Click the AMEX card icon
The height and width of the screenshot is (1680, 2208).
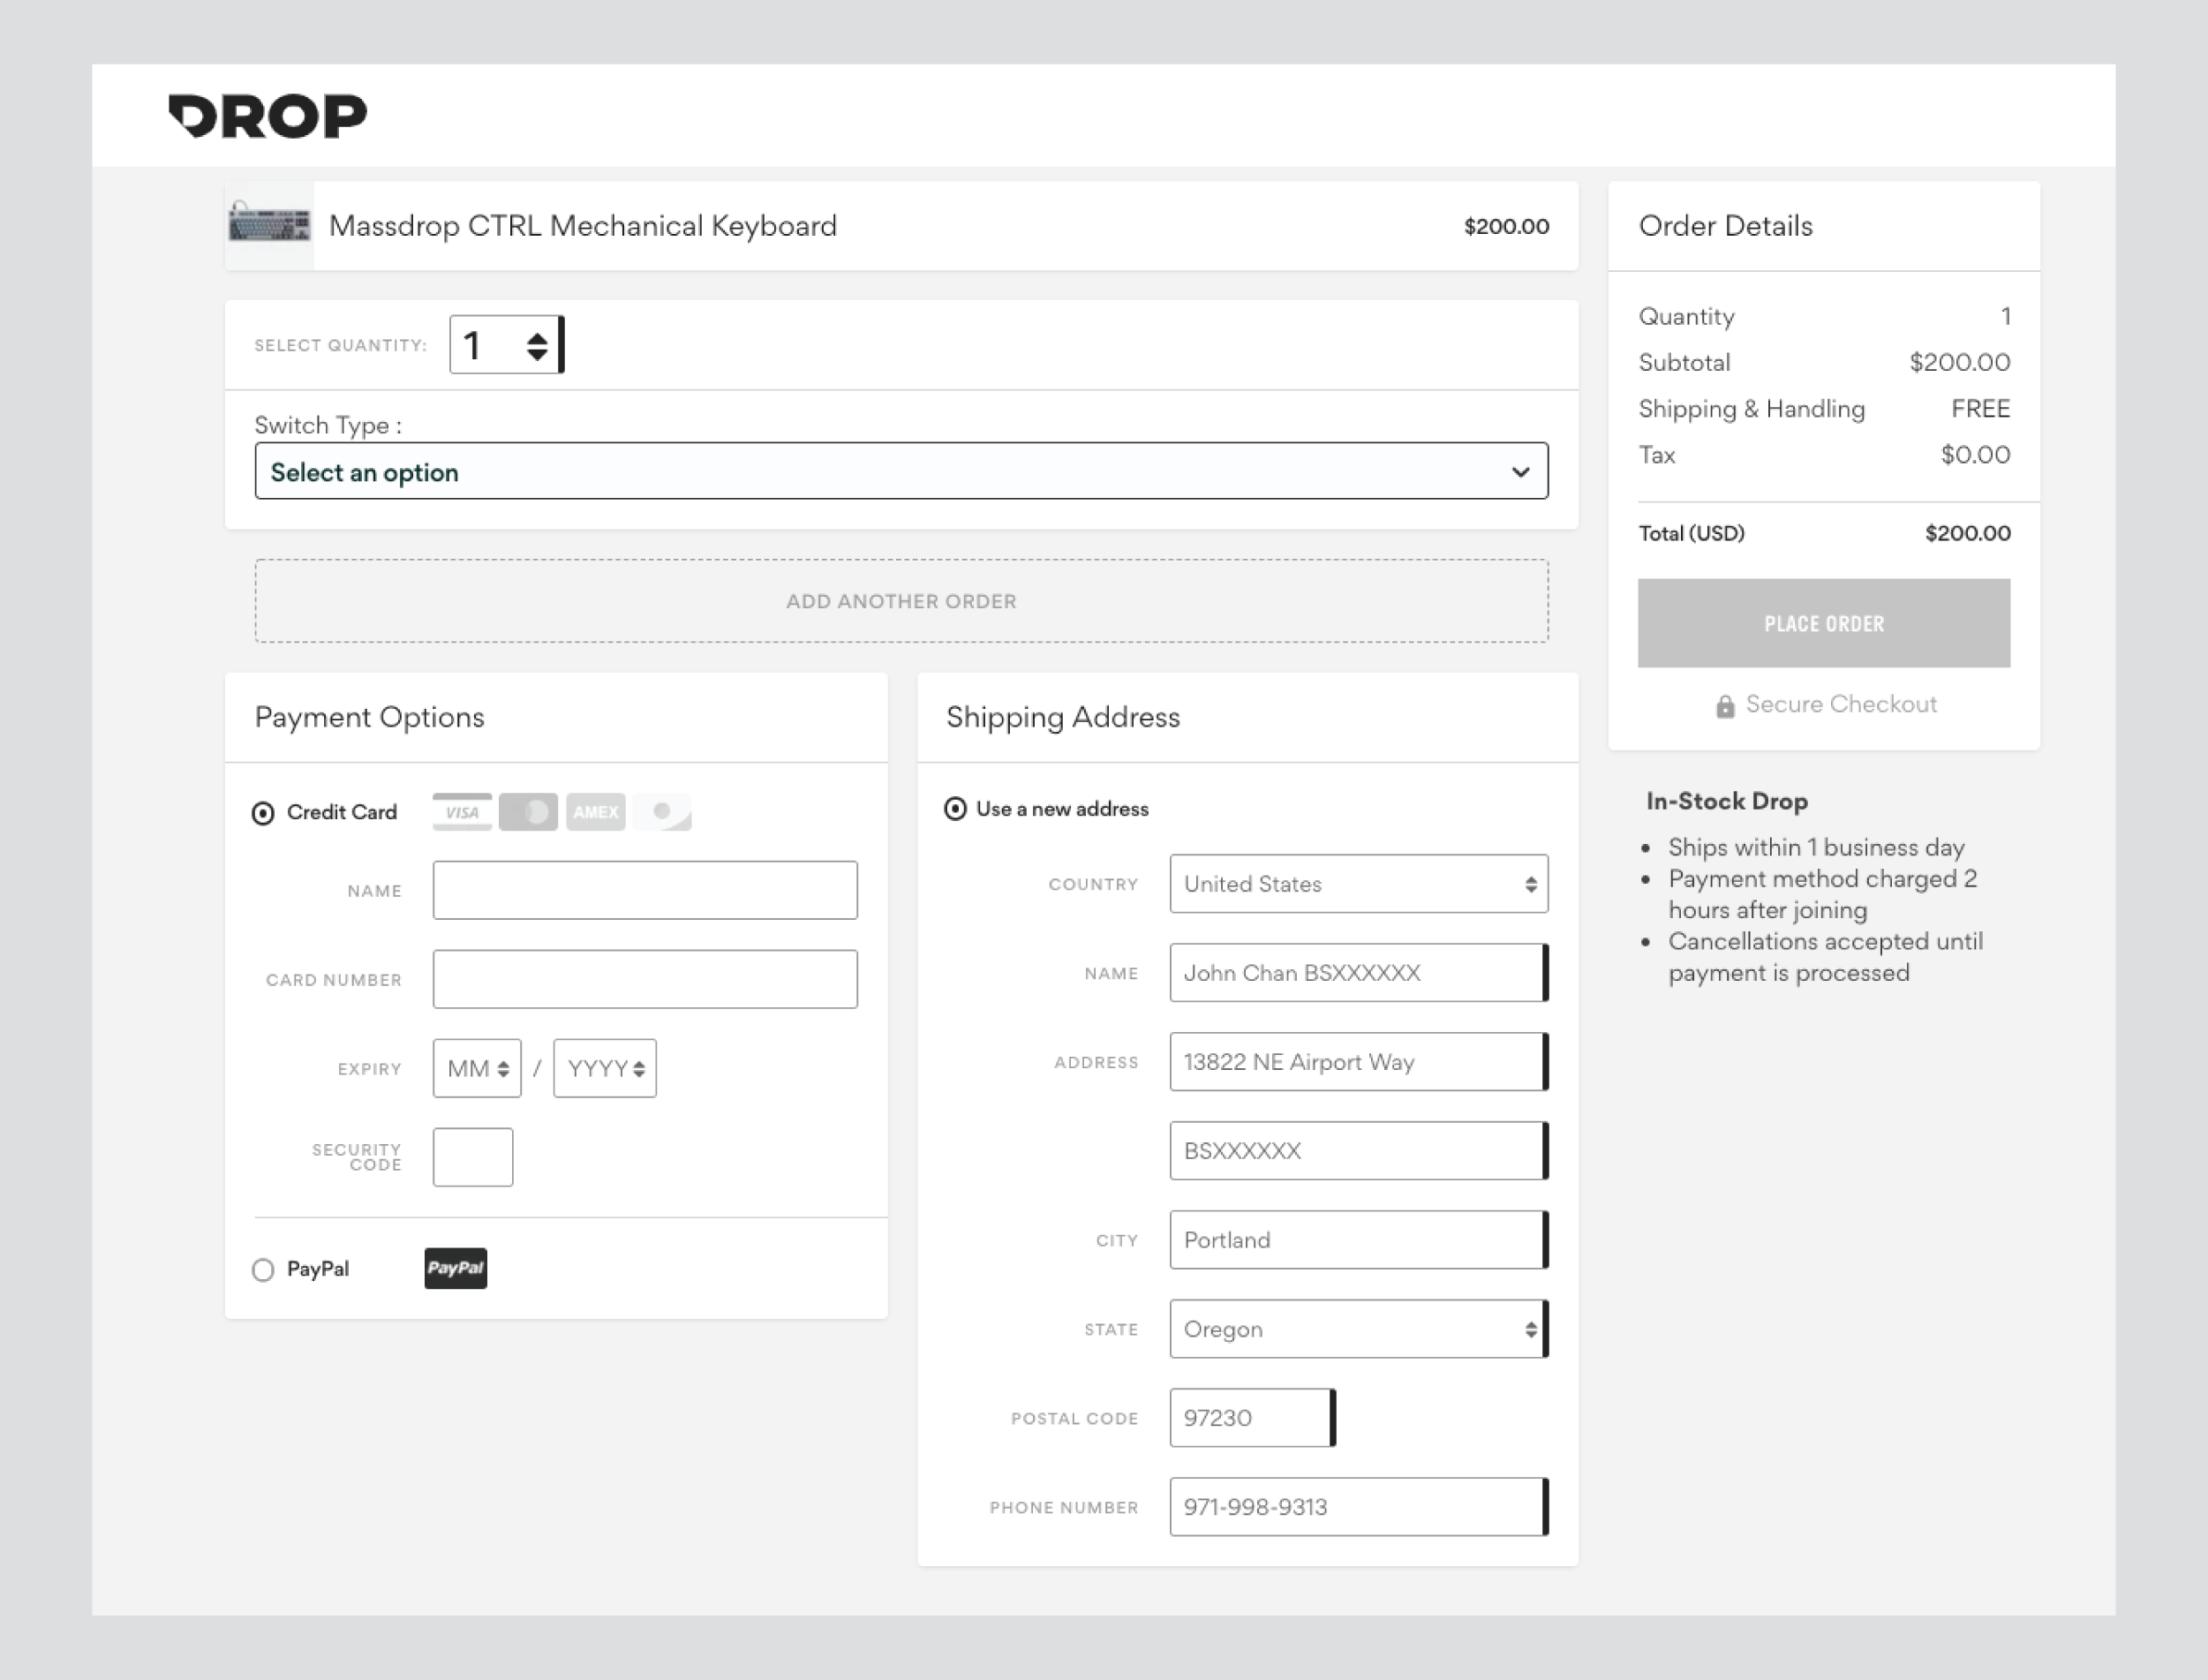(x=595, y=812)
